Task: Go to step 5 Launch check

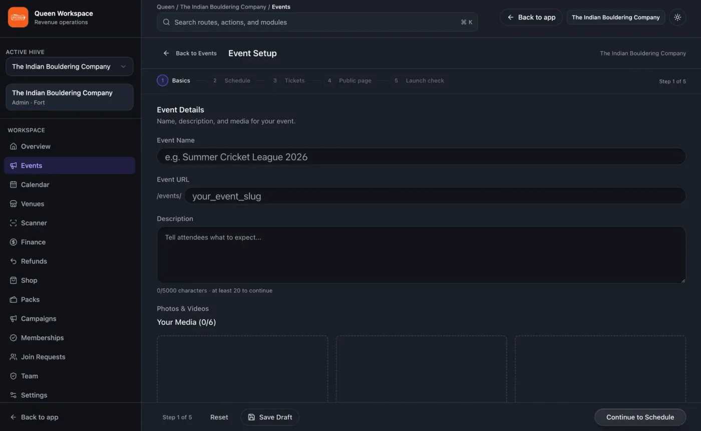Action: [x=419, y=81]
